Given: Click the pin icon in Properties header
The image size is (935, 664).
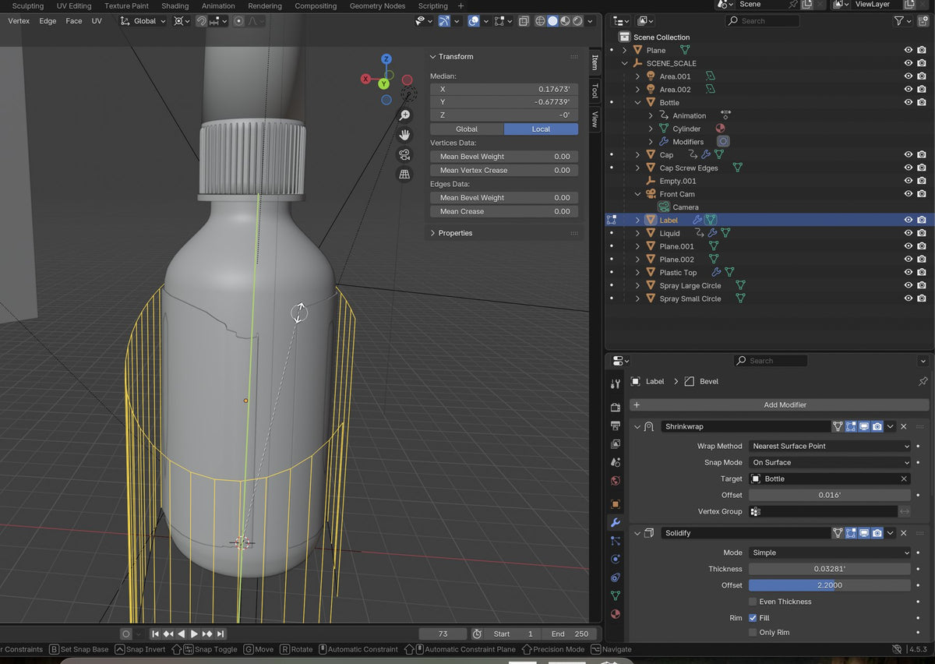Looking at the screenshot, I should click(923, 381).
